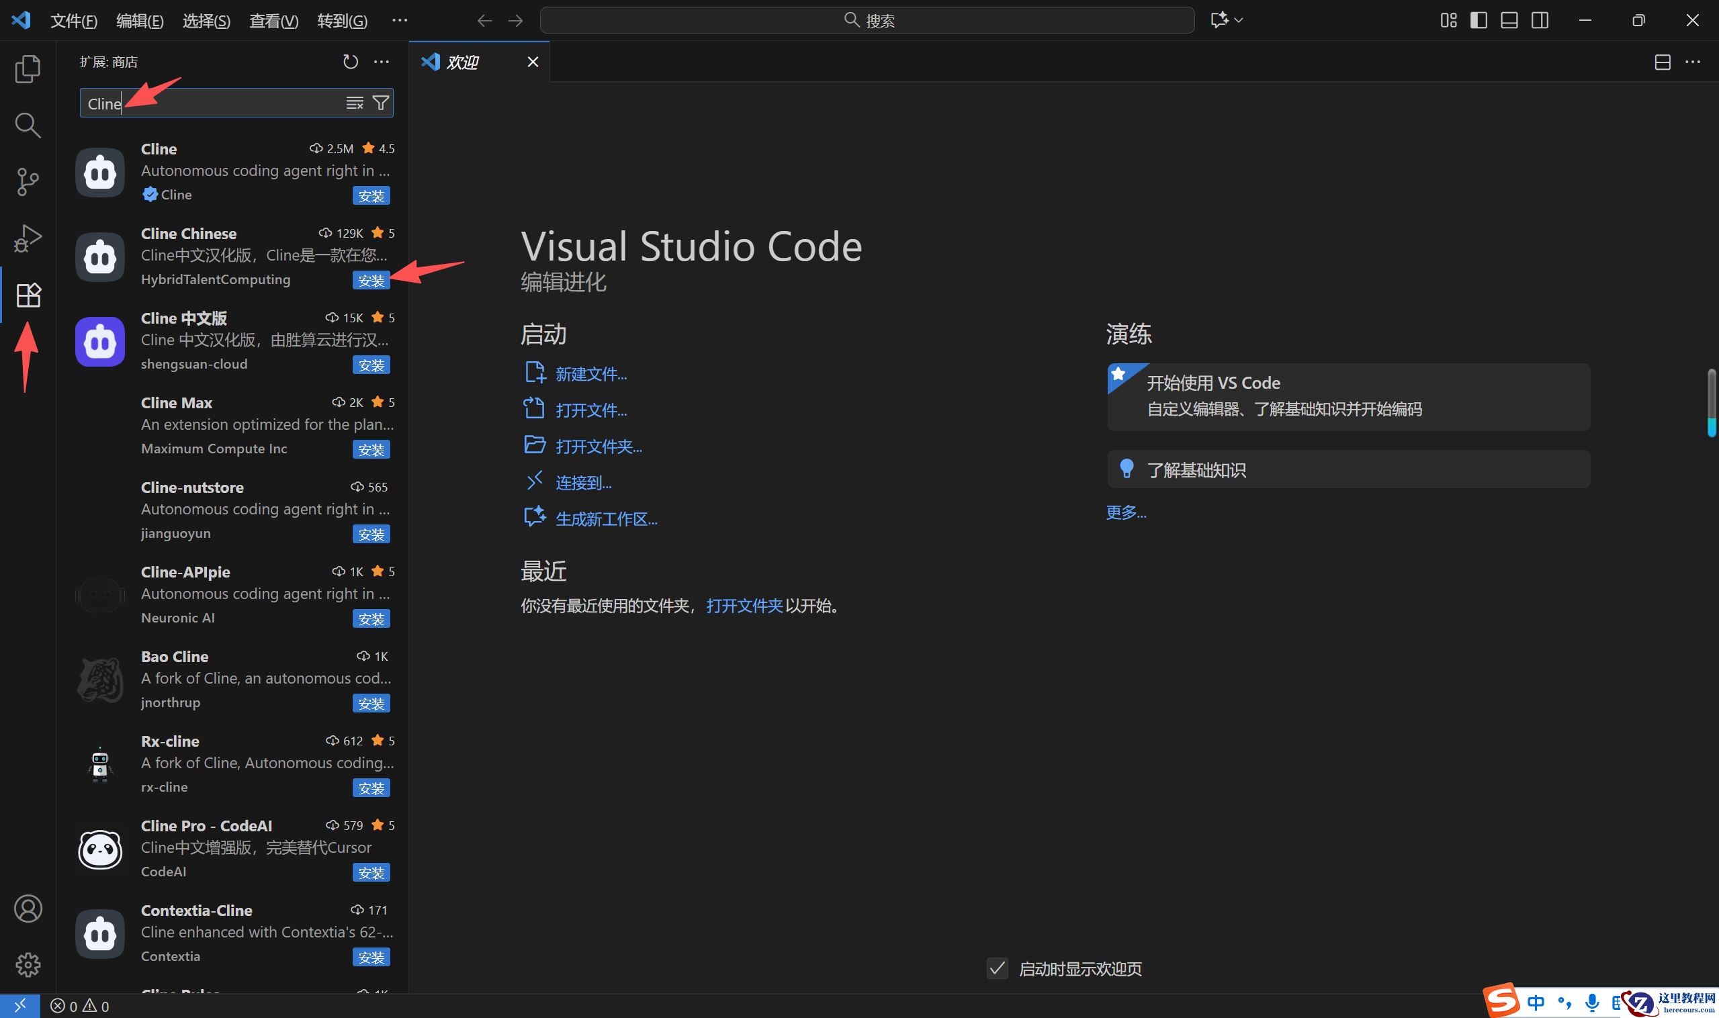Screen dimensions: 1719x1018
Task: Install the Cline Chinese extension
Action: click(371, 280)
